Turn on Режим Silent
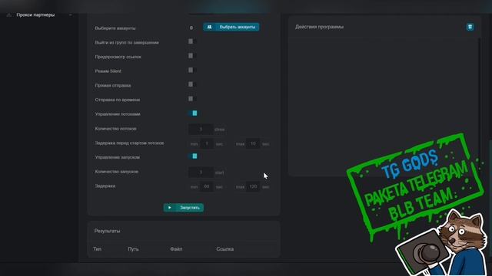This screenshot has height=276, width=492. (192, 70)
